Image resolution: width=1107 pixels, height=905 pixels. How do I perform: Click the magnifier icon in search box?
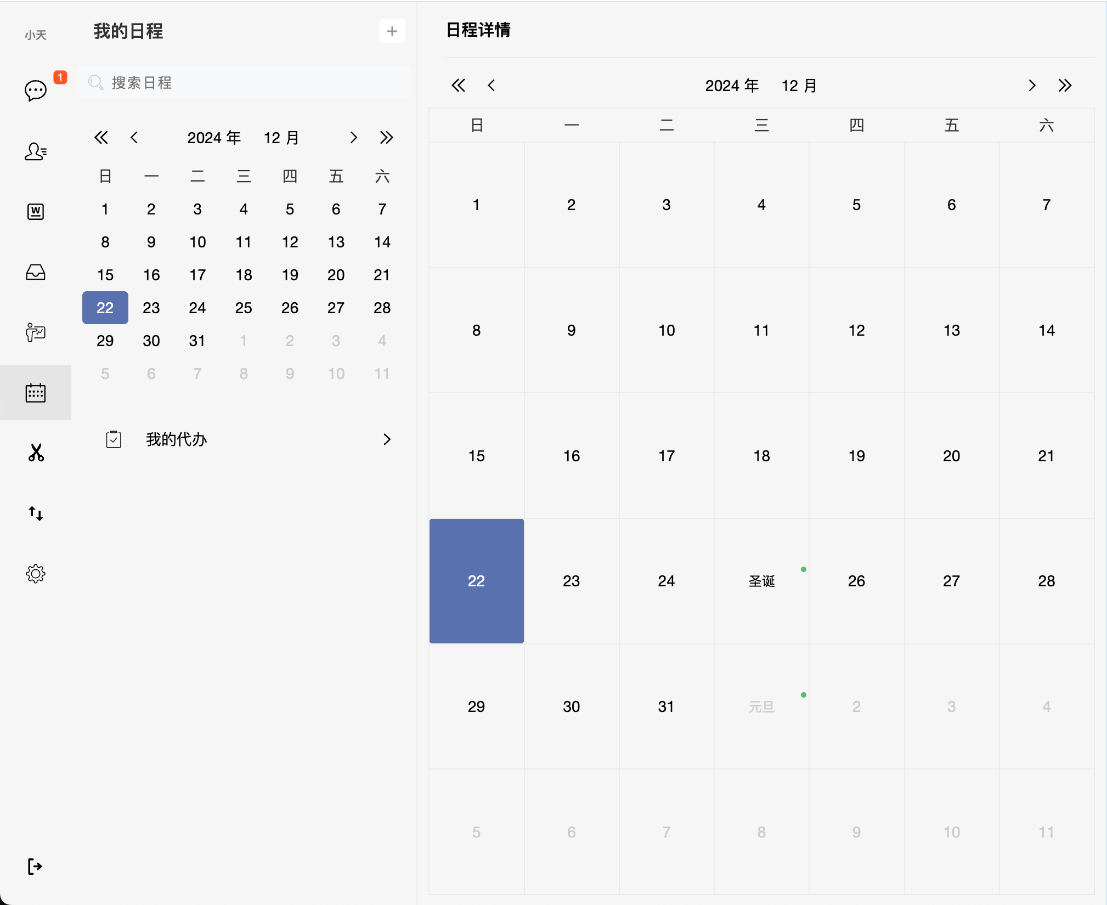(x=96, y=83)
